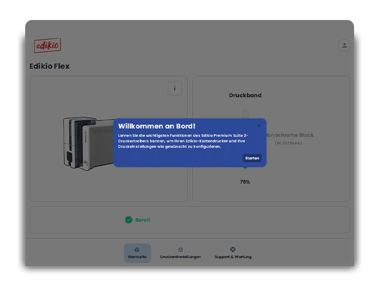Image resolution: width=384 pixels, height=292 pixels.
Task: Switch to the Druckereinstellungen tab label
Action: (x=180, y=257)
